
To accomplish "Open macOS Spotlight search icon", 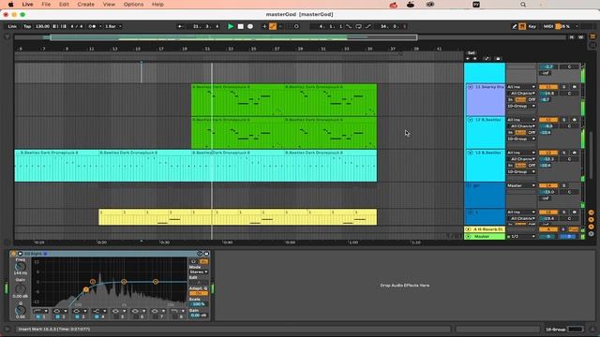I will (523, 5).
